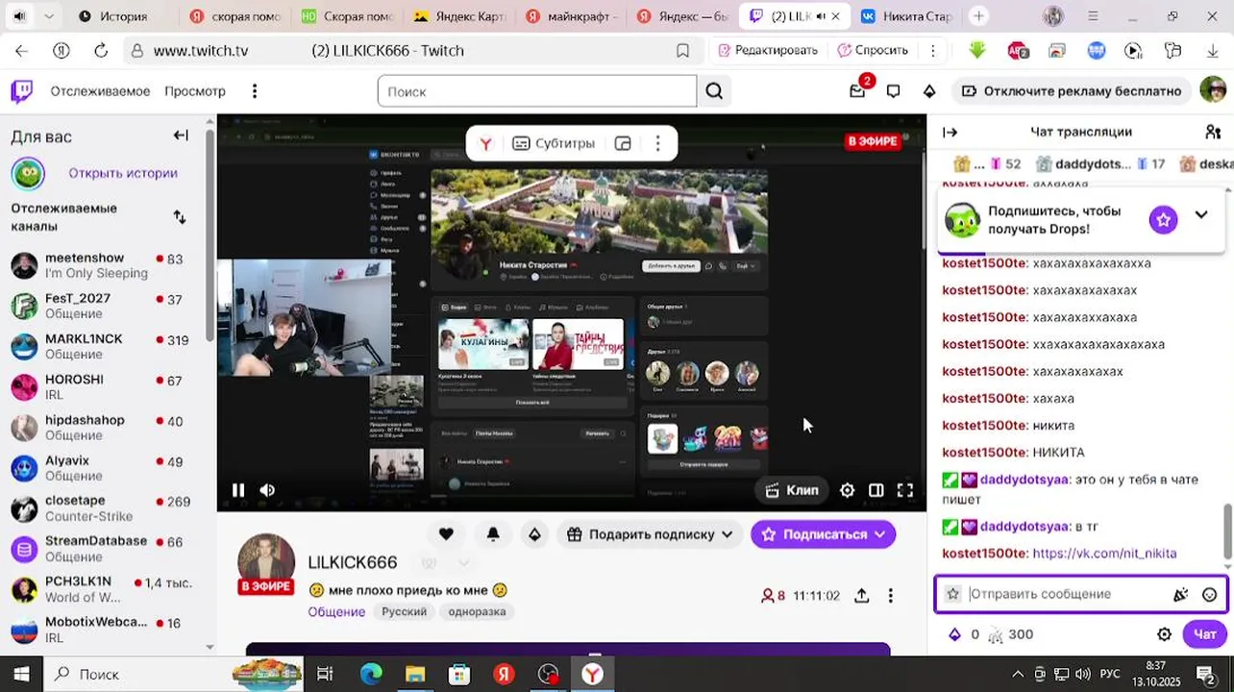1234x692 pixels.
Task: Show hidden tray icons chevron in taskbar
Action: coord(1018,675)
